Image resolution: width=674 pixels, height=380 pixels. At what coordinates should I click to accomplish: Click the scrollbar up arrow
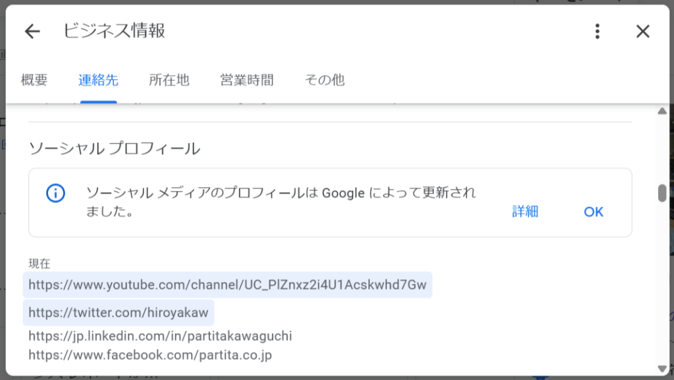point(662,111)
